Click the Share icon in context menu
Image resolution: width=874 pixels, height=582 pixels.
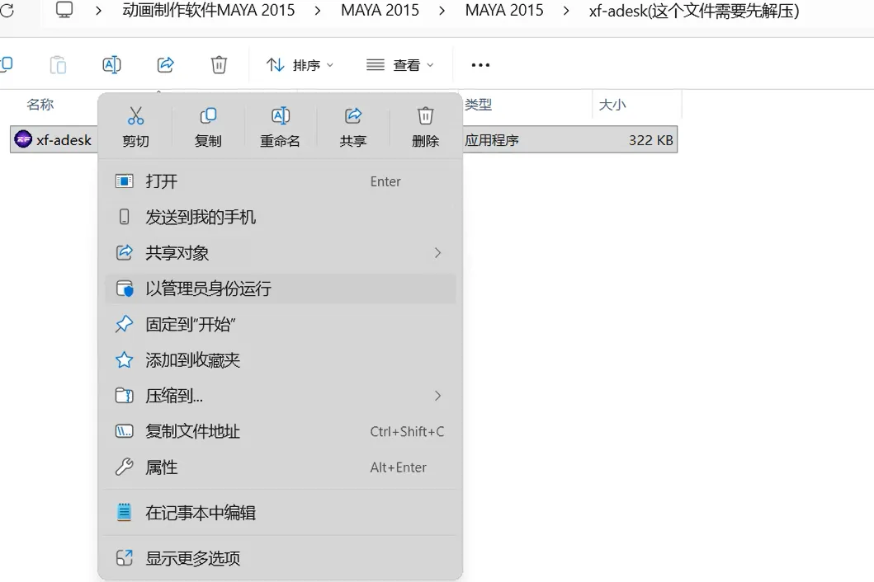point(353,116)
